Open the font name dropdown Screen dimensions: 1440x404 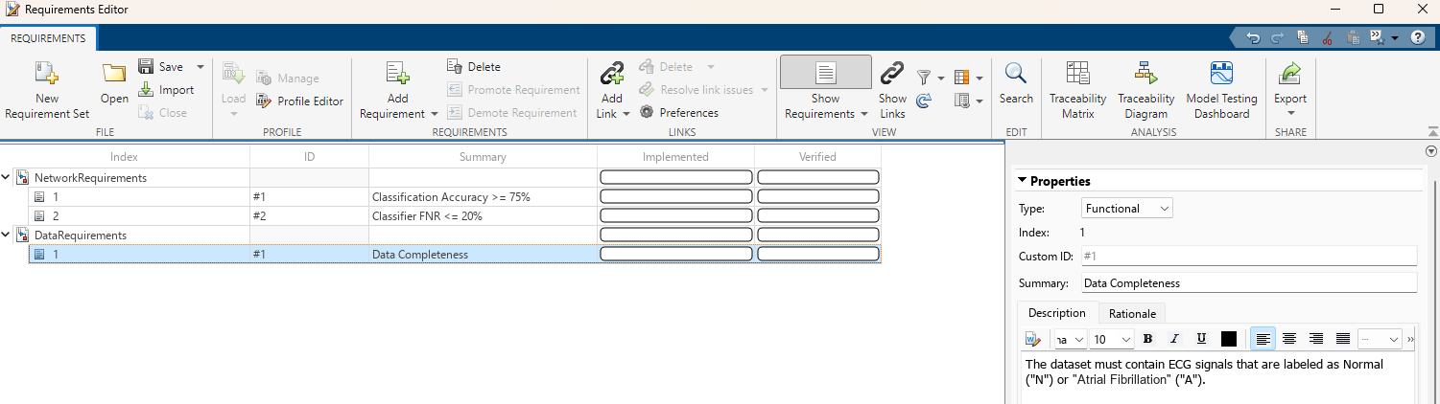pos(1071,339)
